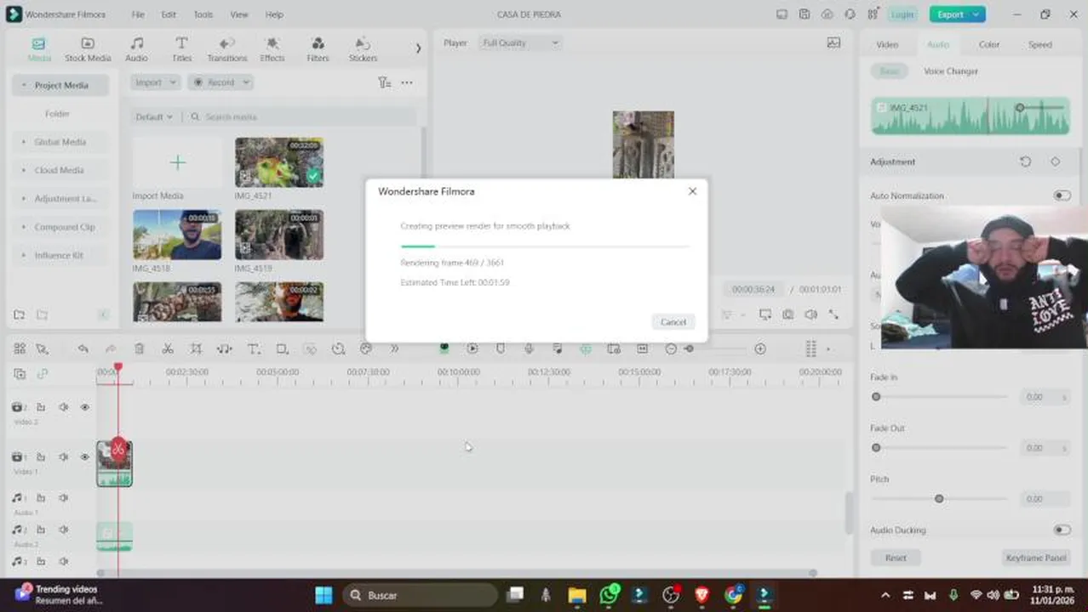Image resolution: width=1088 pixels, height=612 pixels.
Task: Click the Export button
Action: [x=958, y=14]
